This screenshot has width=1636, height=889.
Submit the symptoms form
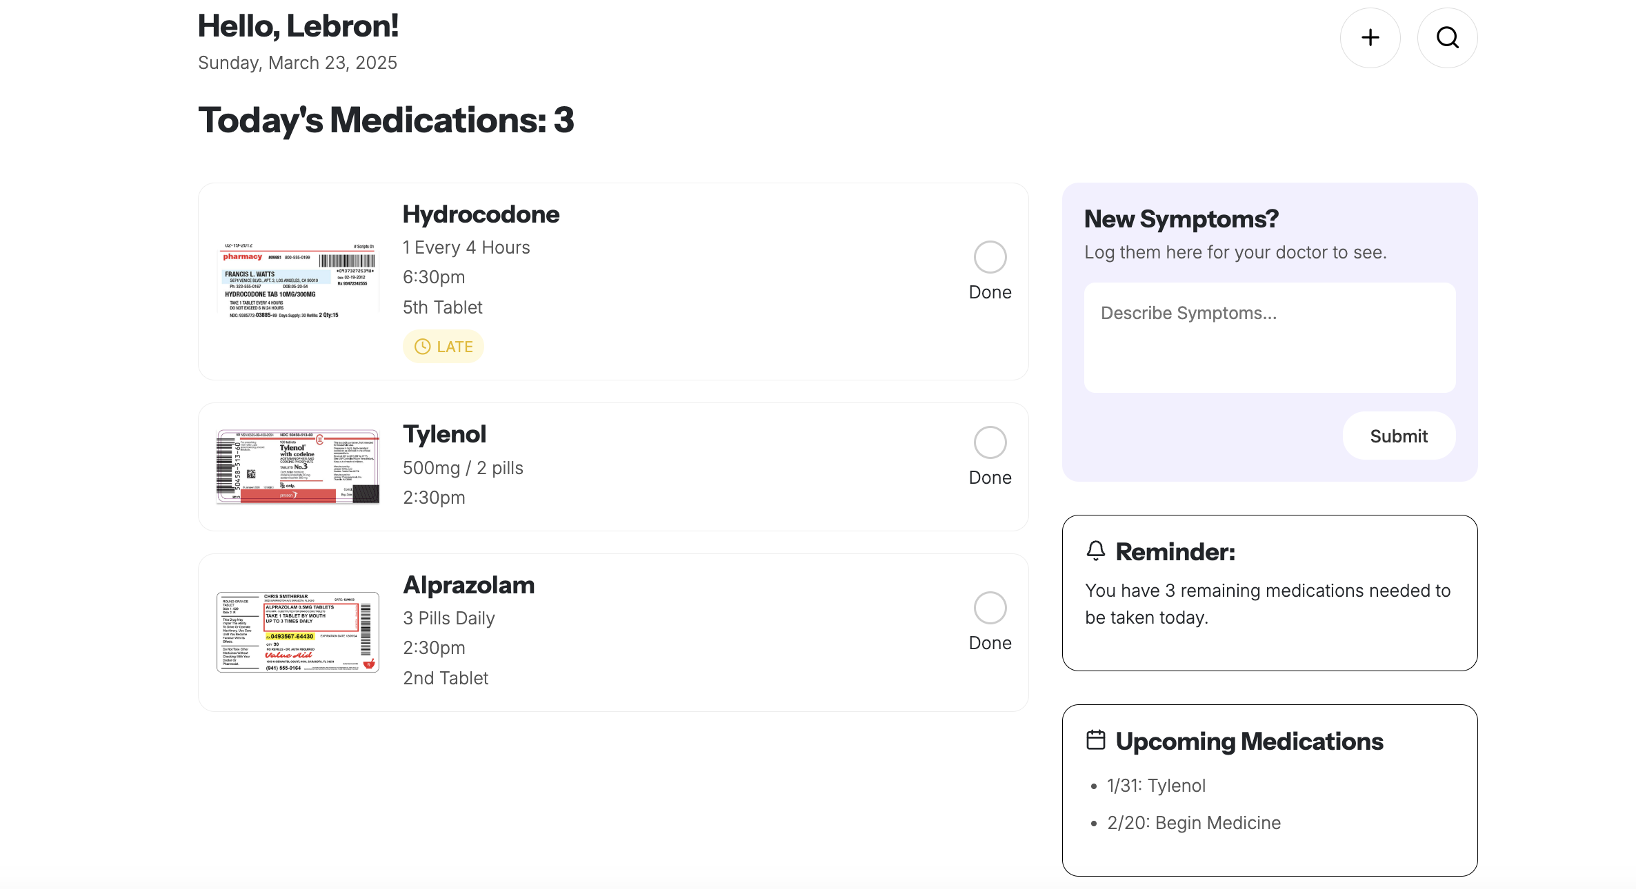pos(1399,436)
